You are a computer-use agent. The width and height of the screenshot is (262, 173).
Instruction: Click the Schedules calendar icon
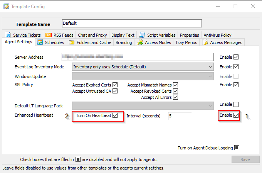pyautogui.click(x=40, y=42)
